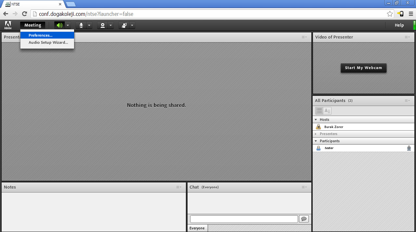416x232 pixels.
Task: Click the Adobe logo icon
Action: point(8,25)
